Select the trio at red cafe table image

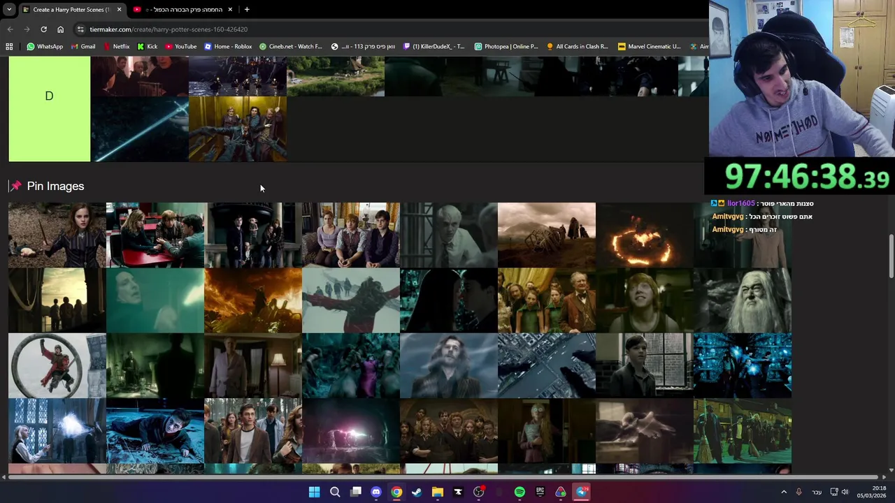pos(155,235)
